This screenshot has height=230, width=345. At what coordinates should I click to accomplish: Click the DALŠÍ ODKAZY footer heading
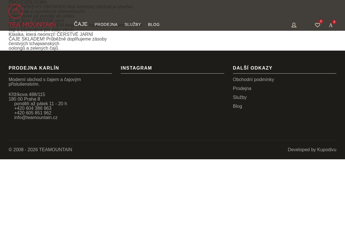[x=253, y=68]
